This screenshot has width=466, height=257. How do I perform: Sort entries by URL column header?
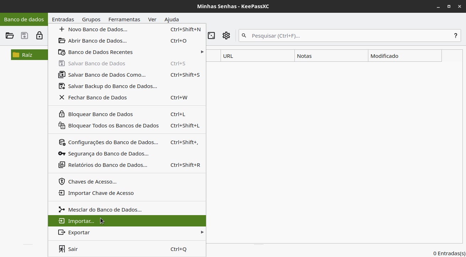[258, 56]
